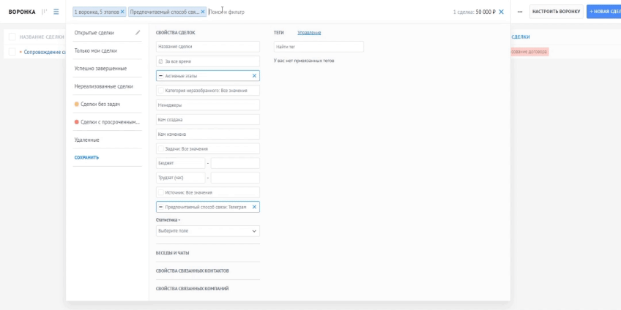Viewport: 621px width, 310px height.
Task: Edit the 'Открытые сделки' preset with pencil icon
Action: click(x=138, y=33)
